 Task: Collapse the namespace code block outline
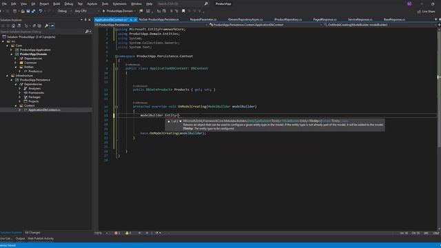click(x=116, y=56)
